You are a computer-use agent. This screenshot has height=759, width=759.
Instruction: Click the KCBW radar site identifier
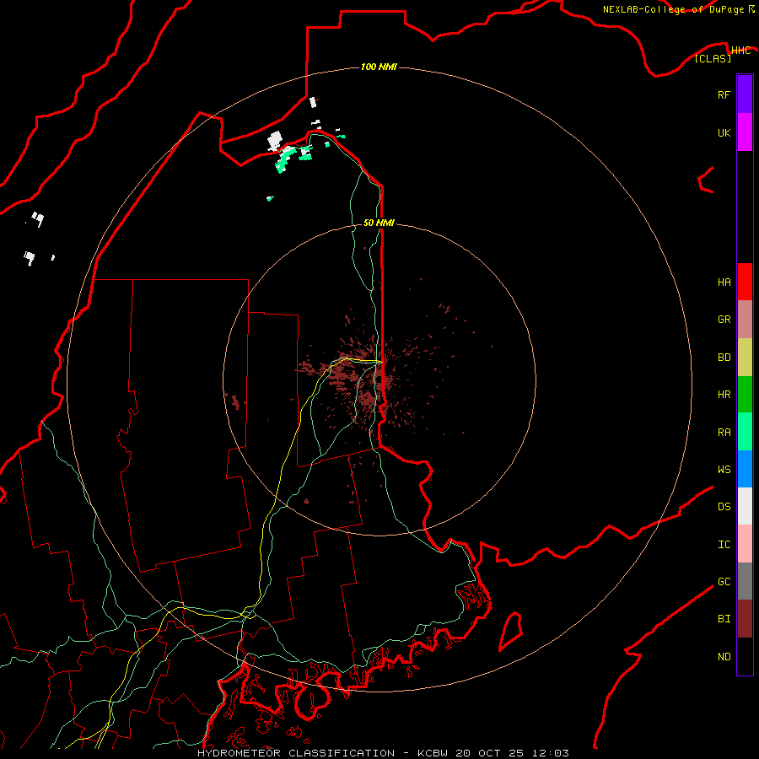coord(433,753)
